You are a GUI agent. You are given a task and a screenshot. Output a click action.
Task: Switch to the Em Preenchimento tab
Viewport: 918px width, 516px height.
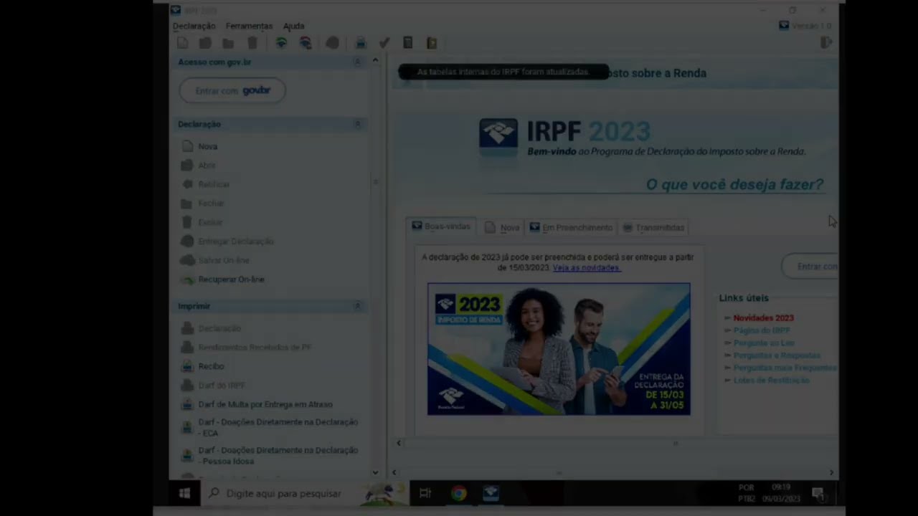coord(571,227)
